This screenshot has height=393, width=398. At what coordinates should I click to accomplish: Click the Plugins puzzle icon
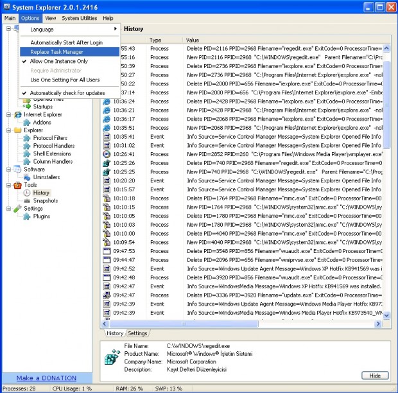pos(27,216)
